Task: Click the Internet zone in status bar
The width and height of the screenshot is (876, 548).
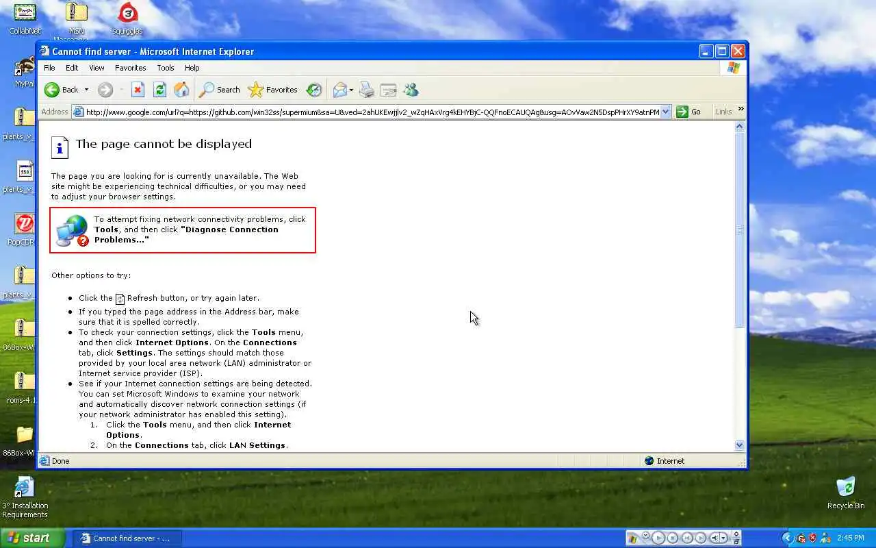Action: (665, 461)
